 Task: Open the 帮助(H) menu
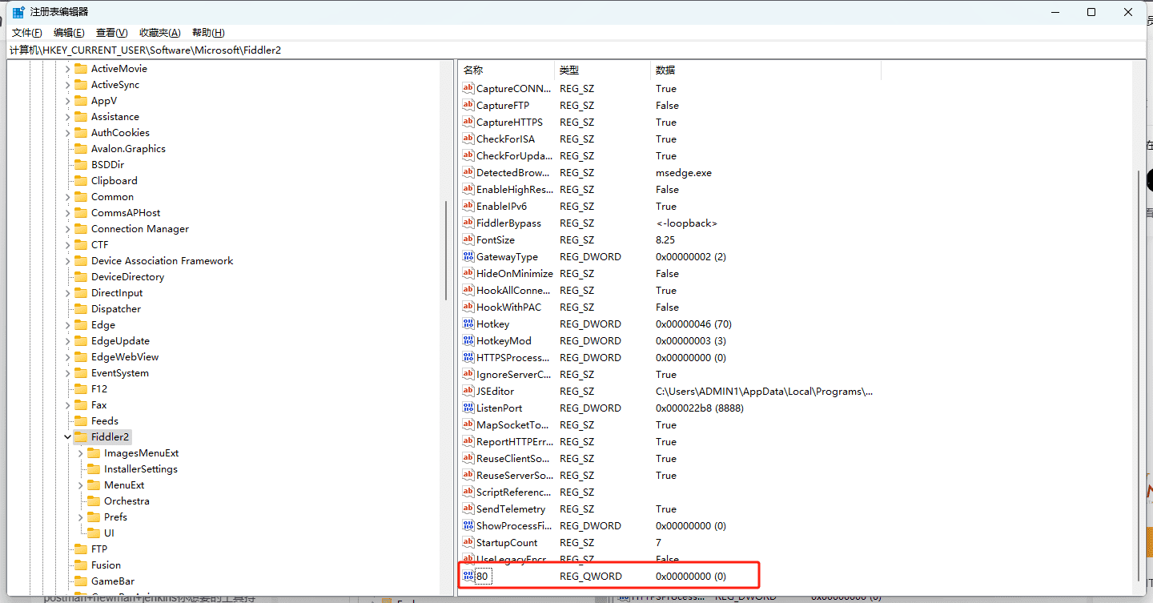tap(208, 33)
